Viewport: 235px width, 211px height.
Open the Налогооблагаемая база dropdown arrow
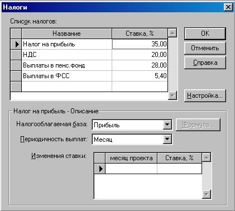[167, 124]
